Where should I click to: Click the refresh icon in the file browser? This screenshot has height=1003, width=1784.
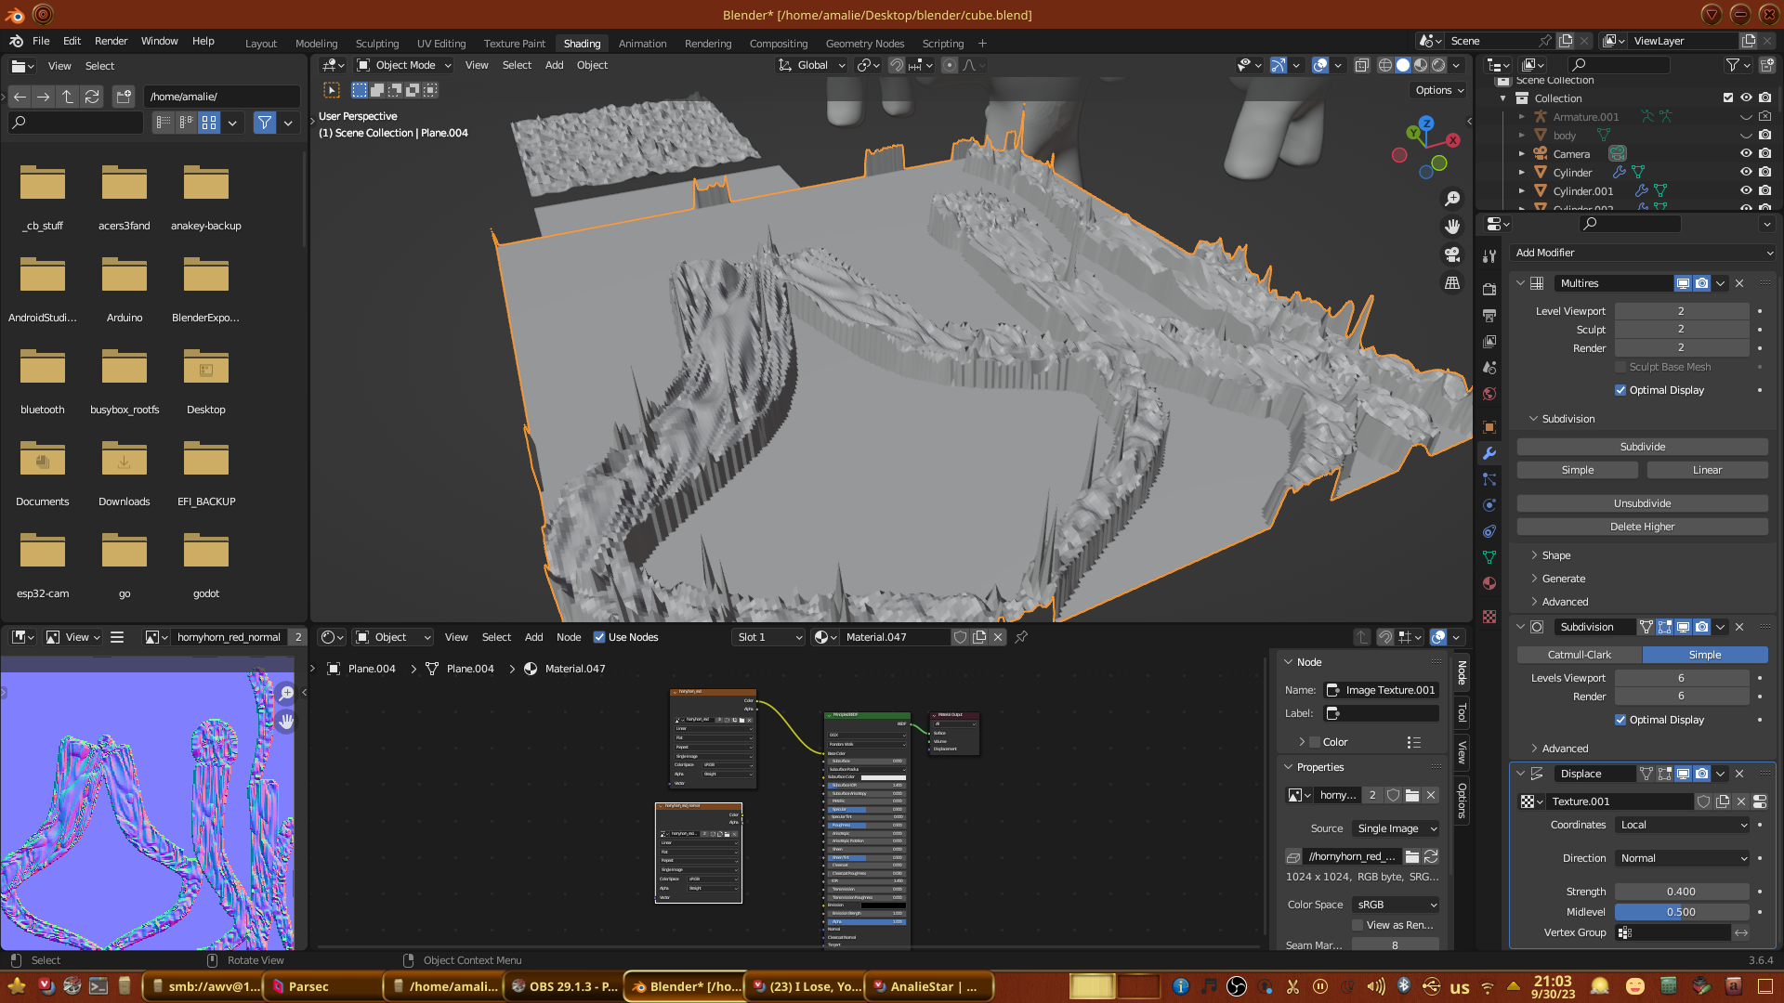point(92,97)
